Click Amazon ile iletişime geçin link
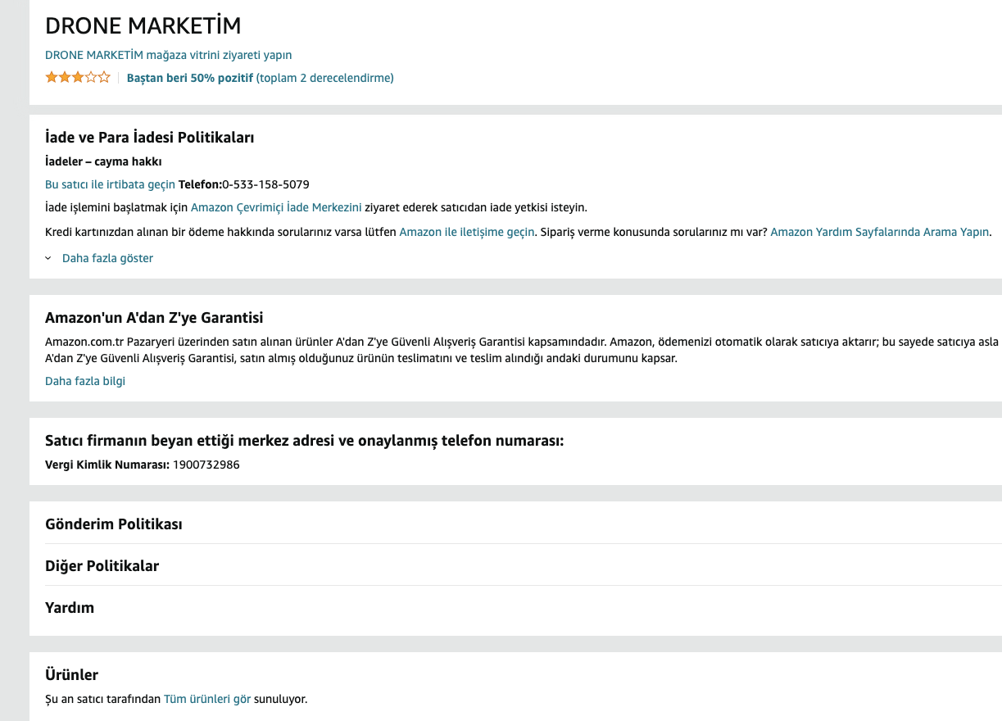 point(466,232)
